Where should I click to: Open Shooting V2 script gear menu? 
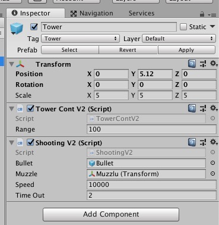click(214, 142)
